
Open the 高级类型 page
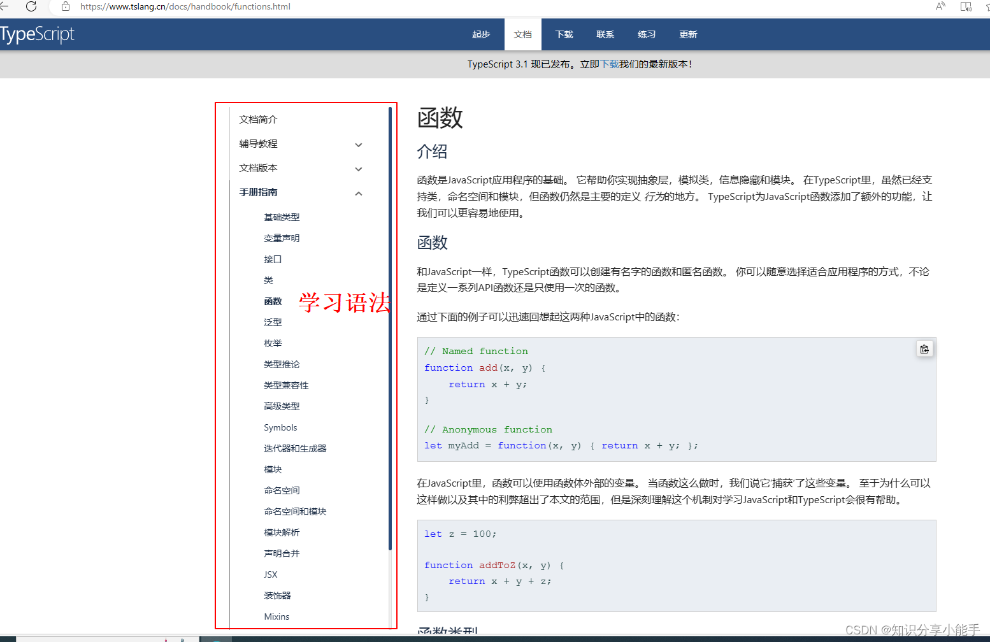(282, 406)
